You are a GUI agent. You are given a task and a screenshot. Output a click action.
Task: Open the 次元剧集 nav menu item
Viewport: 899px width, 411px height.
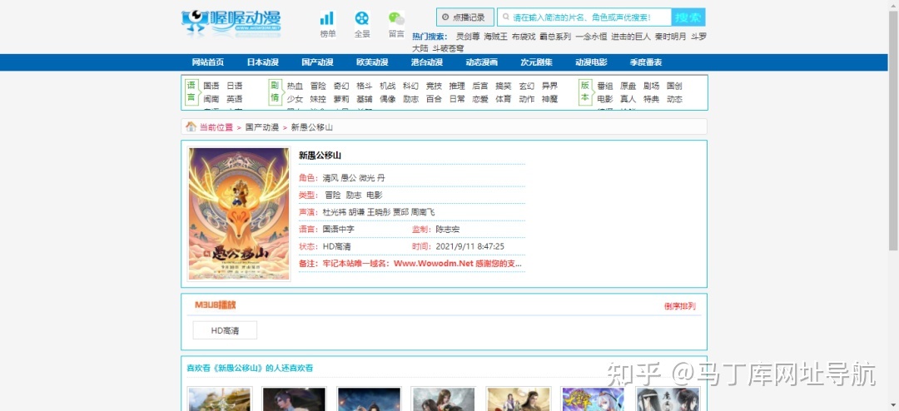pyautogui.click(x=536, y=62)
